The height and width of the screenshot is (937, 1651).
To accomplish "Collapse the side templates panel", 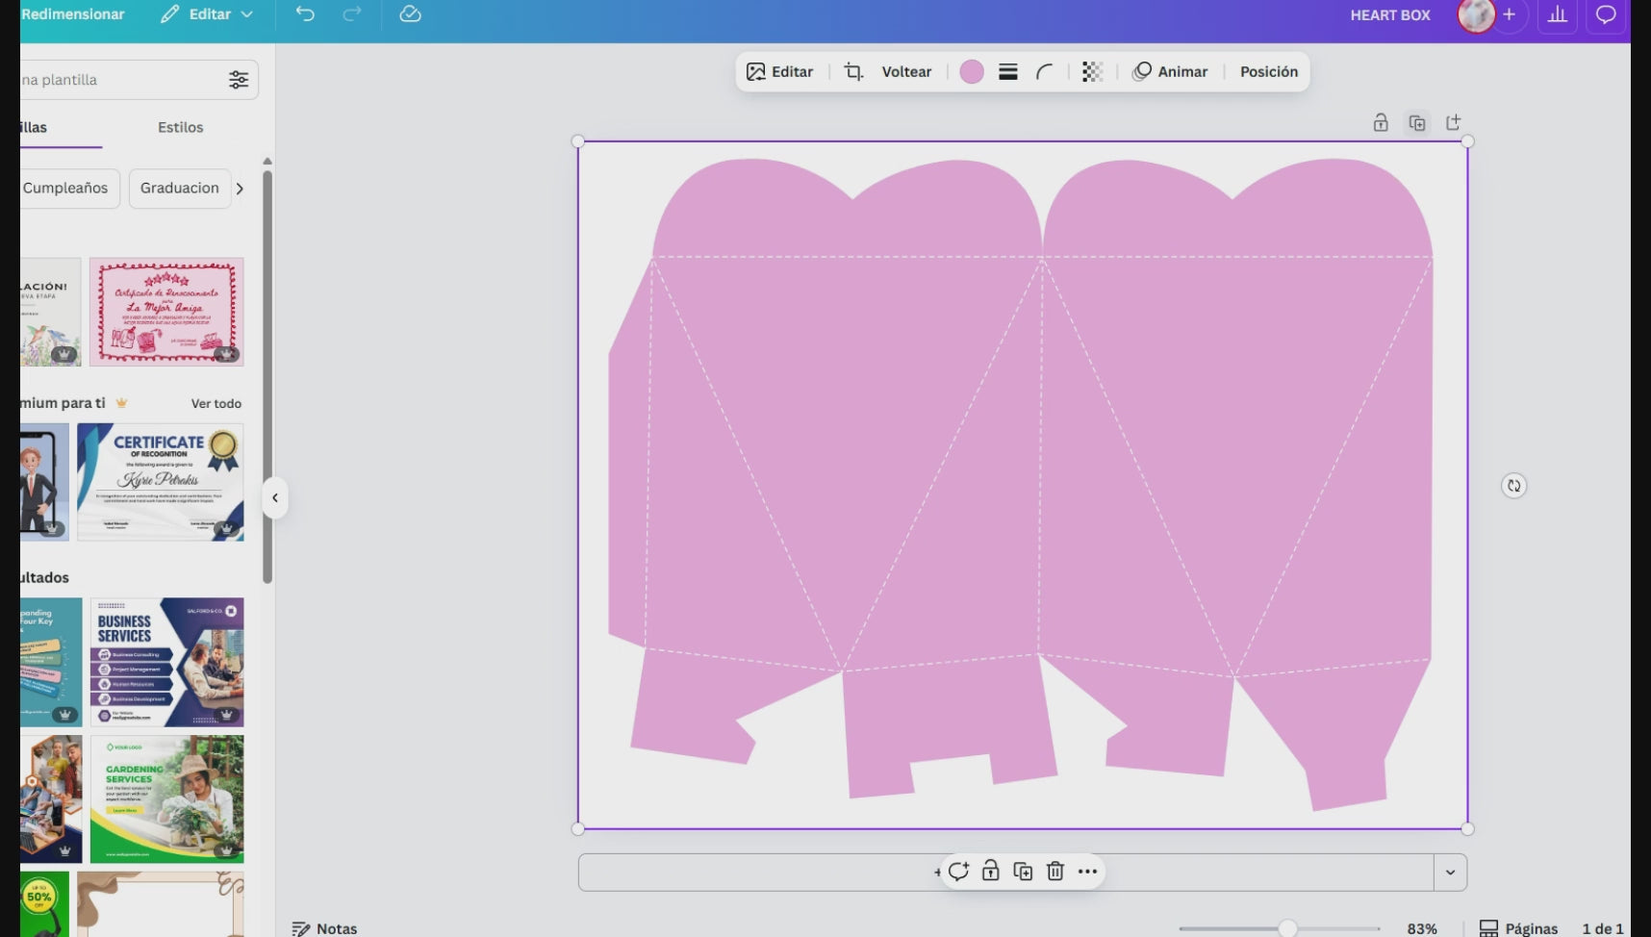I will point(275,498).
